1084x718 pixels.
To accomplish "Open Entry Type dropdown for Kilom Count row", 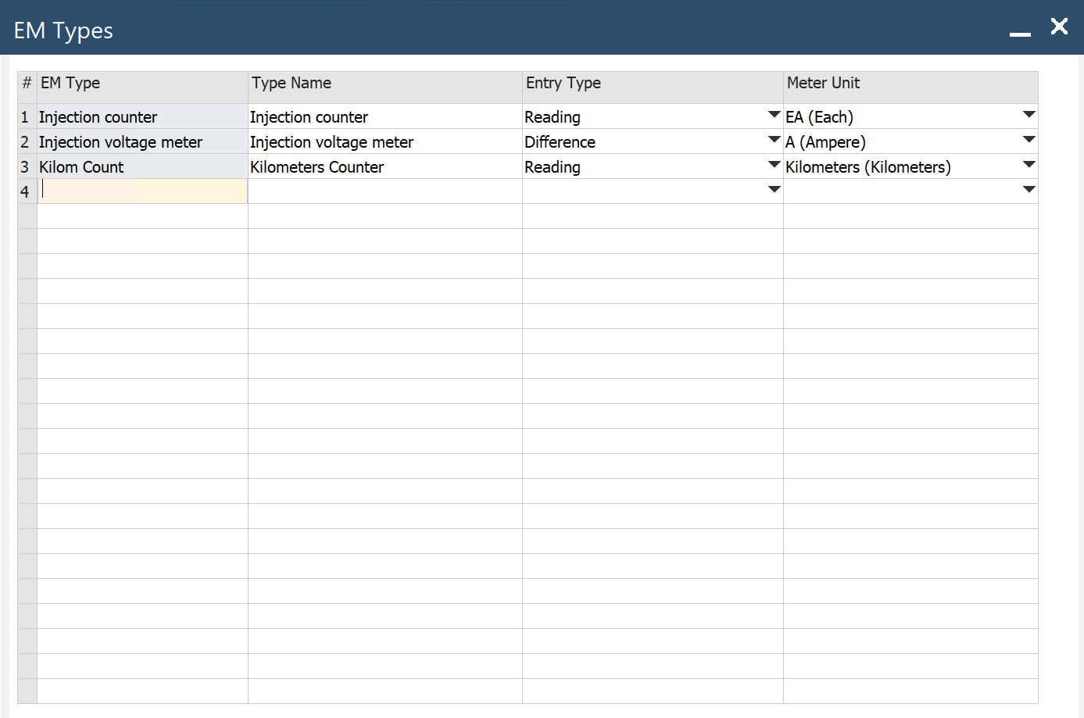I will pos(774,166).
